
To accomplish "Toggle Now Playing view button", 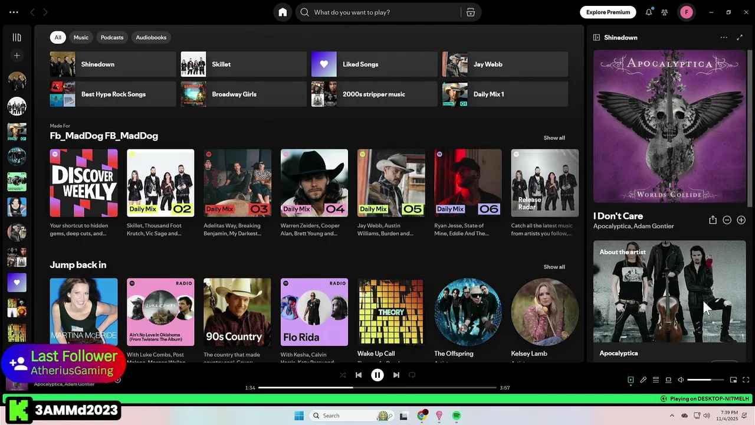I will pos(631,380).
